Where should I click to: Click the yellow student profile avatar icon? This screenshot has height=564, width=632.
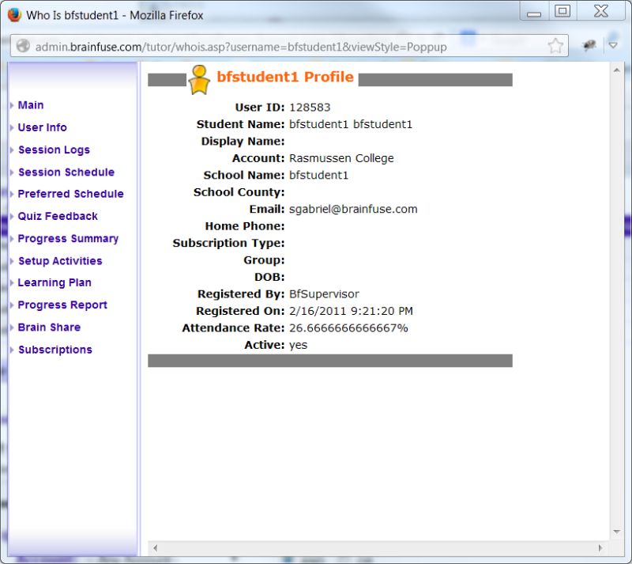(199, 80)
